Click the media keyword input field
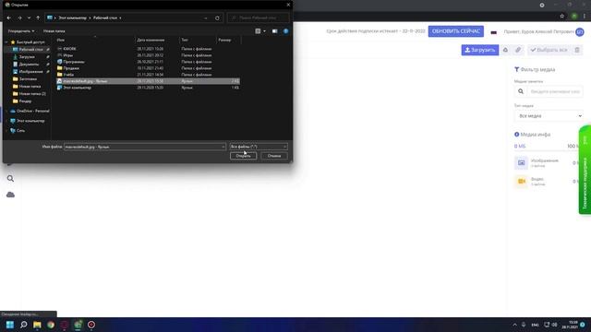The height and width of the screenshot is (332, 591). coord(554,91)
